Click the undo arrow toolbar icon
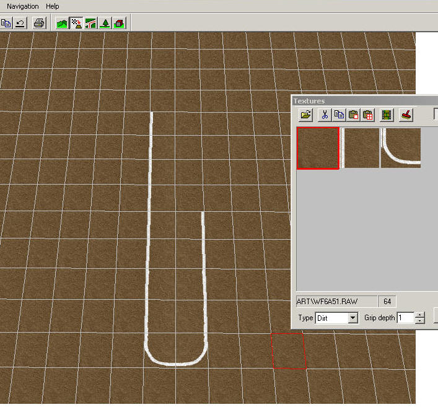Viewport: 438px width, 415px height. click(x=20, y=24)
